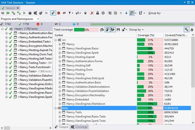The height and width of the screenshot is (130, 195).
Task: Open Projects and Namespaces grouping combo box
Action: (20, 19)
